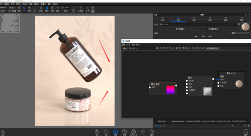Toggle the Denoise button in ribbon
251x136 pixels.
29,9
